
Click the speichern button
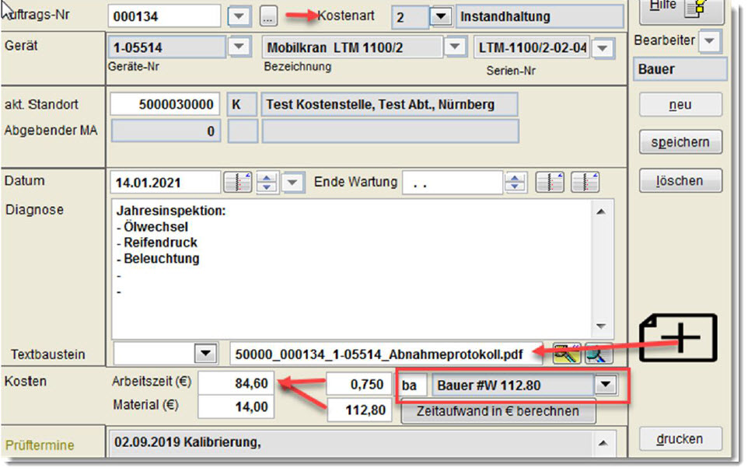680,142
